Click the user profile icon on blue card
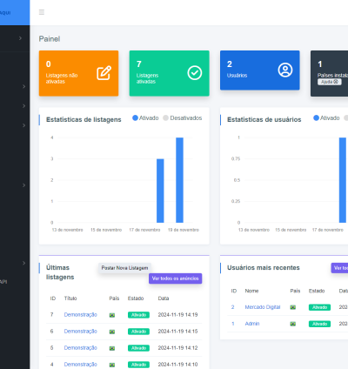Viewport: 348px width, 369px height. (285, 70)
